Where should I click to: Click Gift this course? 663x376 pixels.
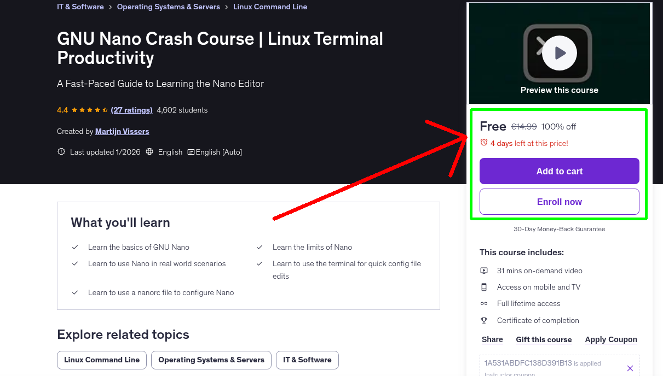click(x=544, y=339)
